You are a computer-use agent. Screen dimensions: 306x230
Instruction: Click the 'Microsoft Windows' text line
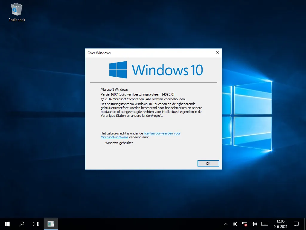[114, 90]
